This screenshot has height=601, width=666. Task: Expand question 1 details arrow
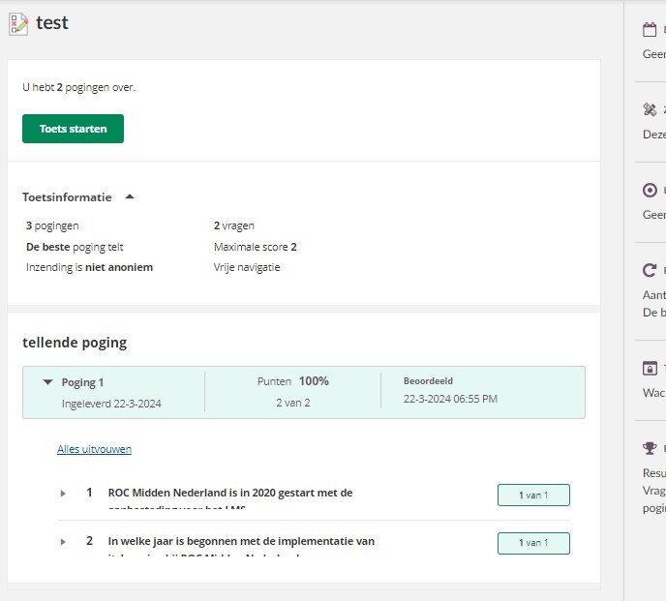click(x=63, y=494)
